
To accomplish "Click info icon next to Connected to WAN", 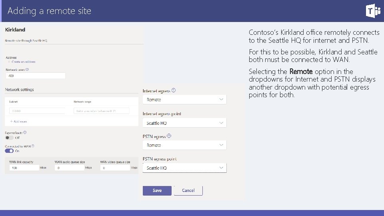I will point(33,146).
